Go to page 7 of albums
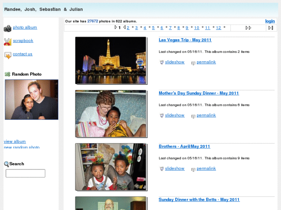281x210 pixels. click(170, 28)
